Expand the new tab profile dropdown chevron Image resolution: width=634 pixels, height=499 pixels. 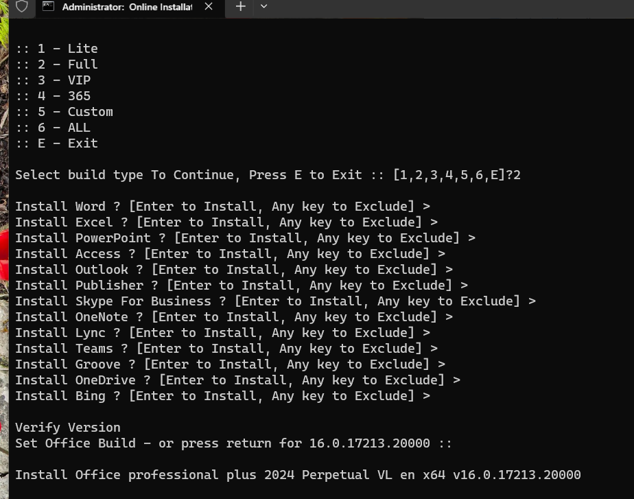263,6
